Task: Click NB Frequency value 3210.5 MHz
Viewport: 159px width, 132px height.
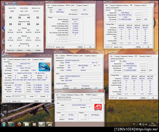Action: [x=84, y=14]
